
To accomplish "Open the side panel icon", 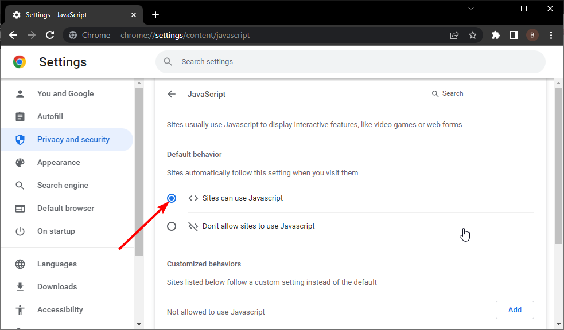I will click(x=514, y=35).
